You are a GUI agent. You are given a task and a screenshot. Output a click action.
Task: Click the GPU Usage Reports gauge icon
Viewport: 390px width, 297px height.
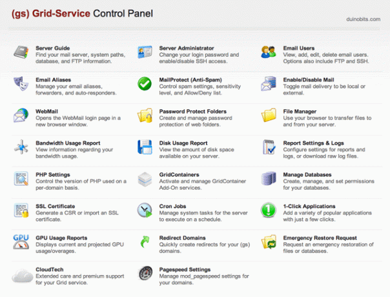pyautogui.click(x=21, y=241)
